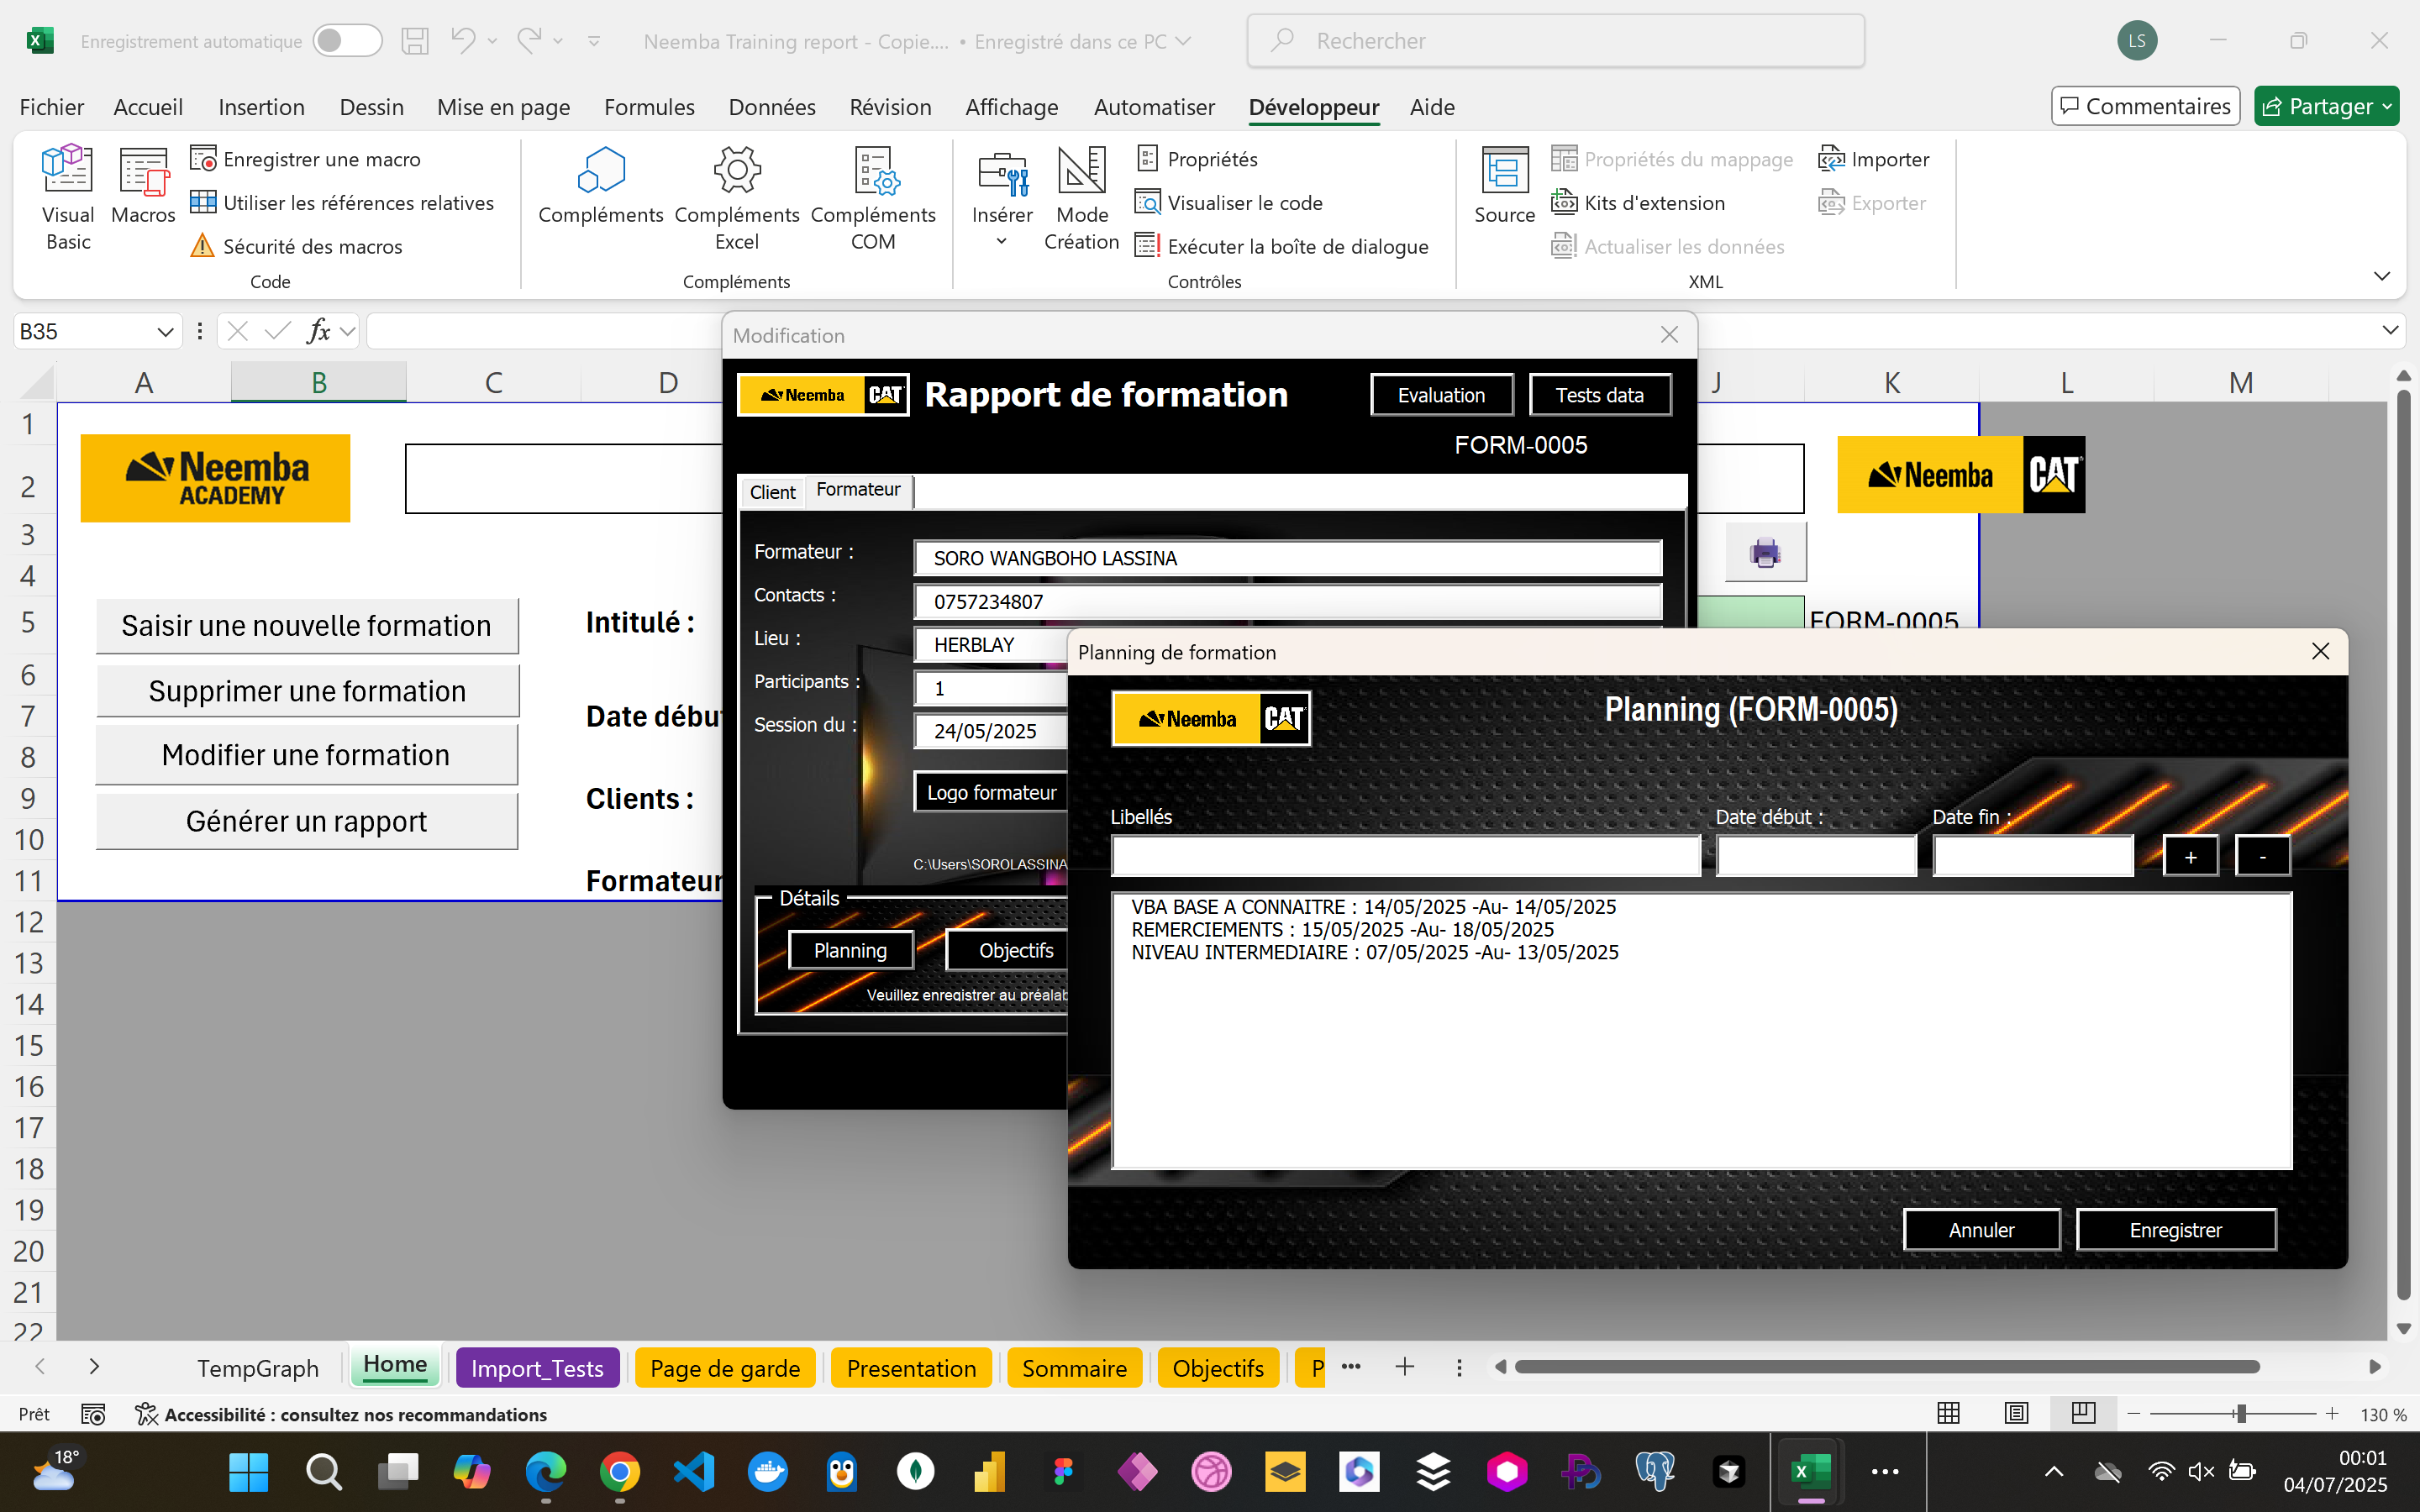Toggle Enregistrement automatique switch

coord(347,41)
